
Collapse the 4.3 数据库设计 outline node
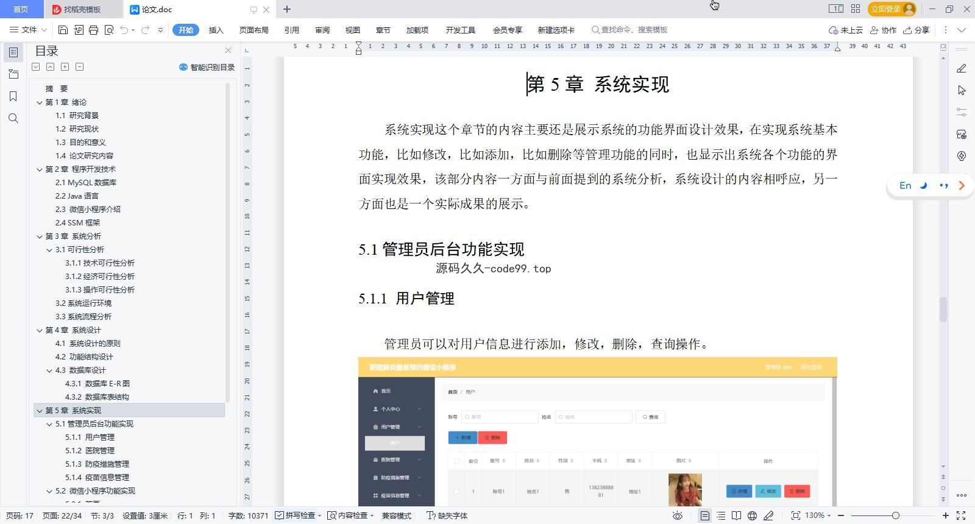point(49,370)
